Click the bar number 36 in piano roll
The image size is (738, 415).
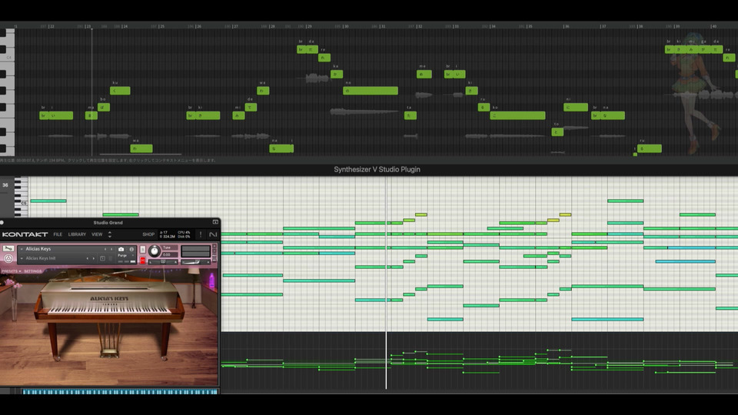5,185
